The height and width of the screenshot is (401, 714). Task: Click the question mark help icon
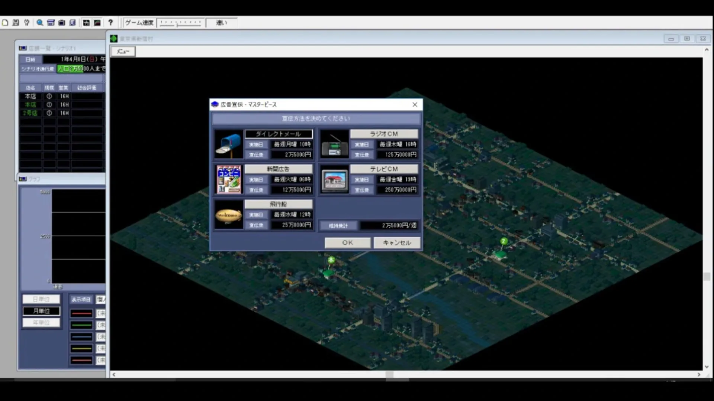pyautogui.click(x=110, y=23)
